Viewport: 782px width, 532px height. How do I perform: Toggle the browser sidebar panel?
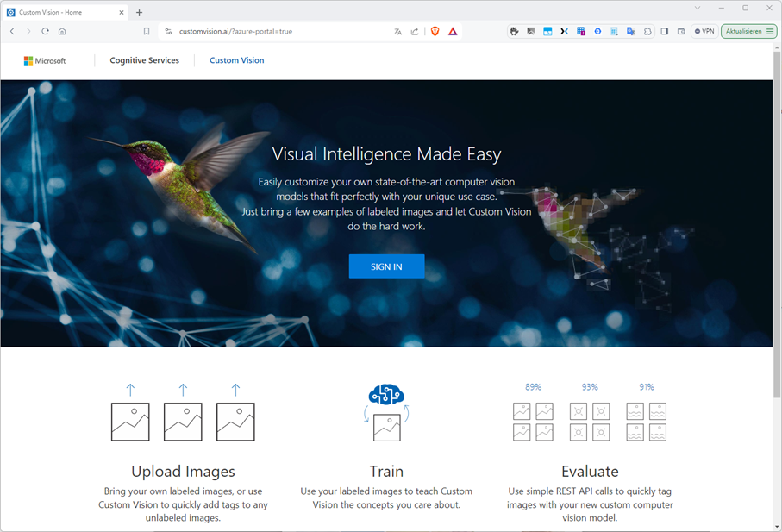(664, 31)
